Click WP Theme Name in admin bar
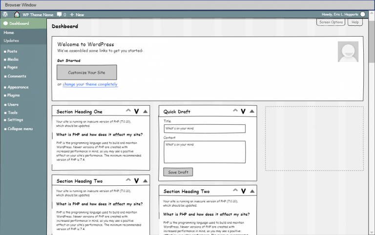Viewport: 375px width, 235px height. [38, 15]
